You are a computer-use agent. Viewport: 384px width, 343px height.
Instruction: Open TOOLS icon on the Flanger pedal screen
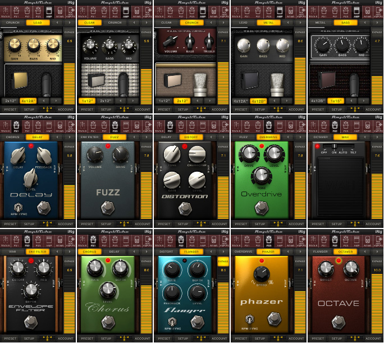point(159,241)
